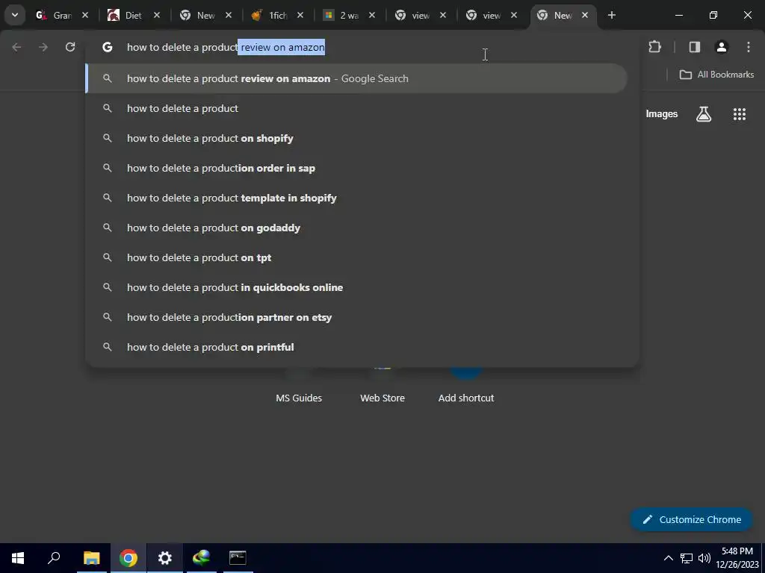Close the 1fich tab
765x573 pixels.
coord(300,15)
